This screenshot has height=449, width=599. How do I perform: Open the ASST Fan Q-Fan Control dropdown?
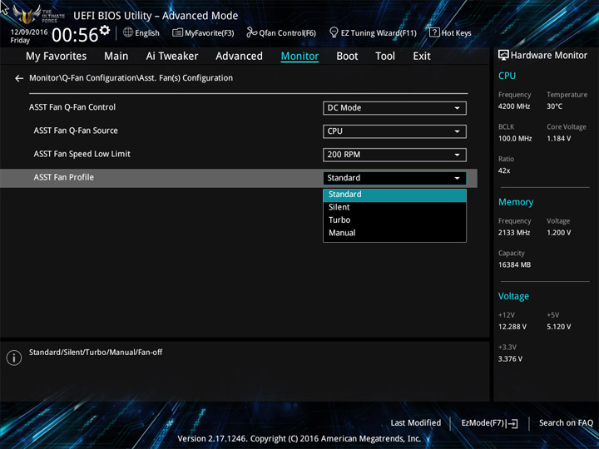(394, 107)
